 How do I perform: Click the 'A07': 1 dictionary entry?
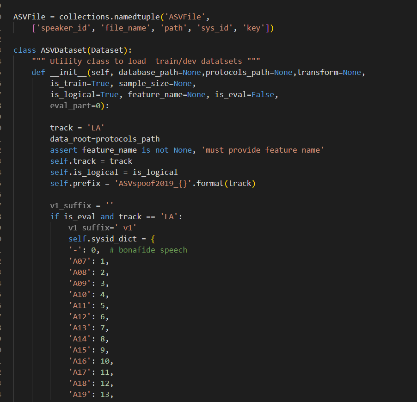[89, 261]
